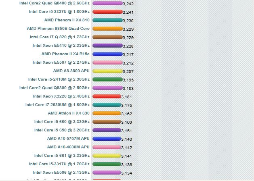Screen dimensions: 254x181
Task: Select the score value 3,151
Action: pos(126,131)
